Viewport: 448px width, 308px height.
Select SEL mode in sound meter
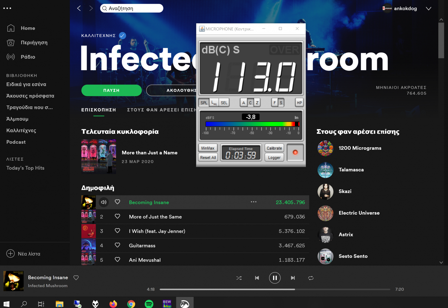224,103
